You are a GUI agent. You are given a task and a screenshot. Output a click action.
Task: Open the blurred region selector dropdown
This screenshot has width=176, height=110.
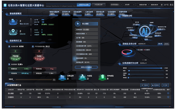(x=116, y=5)
